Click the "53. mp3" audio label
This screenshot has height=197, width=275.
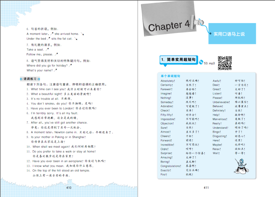tap(209, 63)
